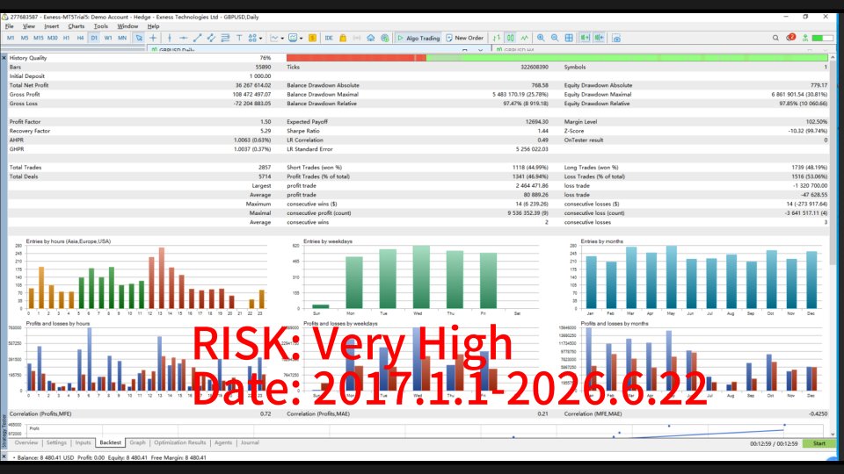
Task: Click the History Quality red-green bar
Action: [x=557, y=58]
